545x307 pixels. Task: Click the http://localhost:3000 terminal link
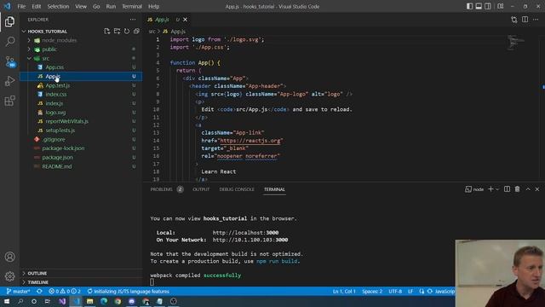pos(245,233)
